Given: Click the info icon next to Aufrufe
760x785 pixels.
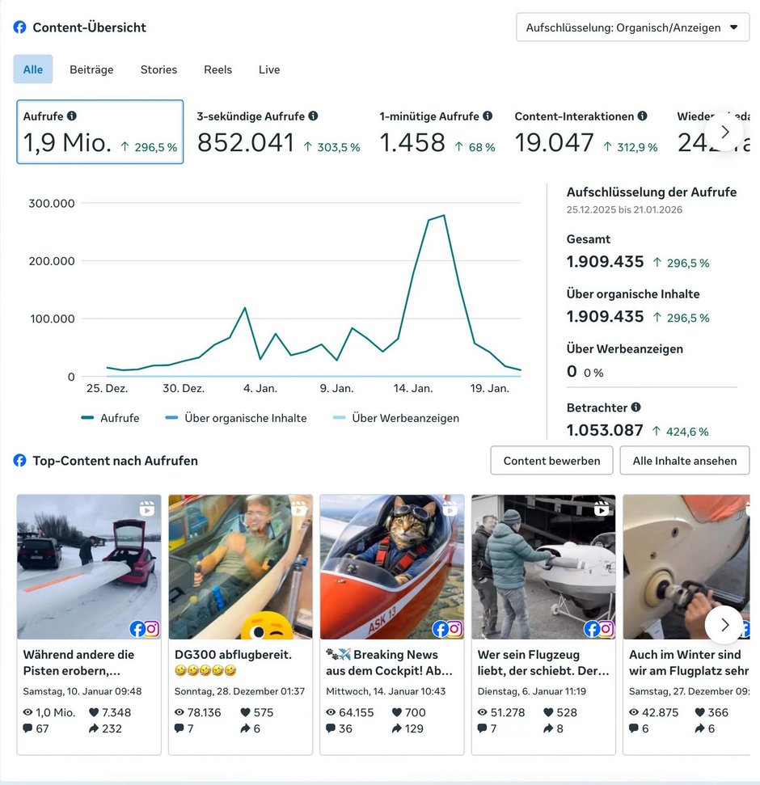Looking at the screenshot, I should [x=72, y=116].
